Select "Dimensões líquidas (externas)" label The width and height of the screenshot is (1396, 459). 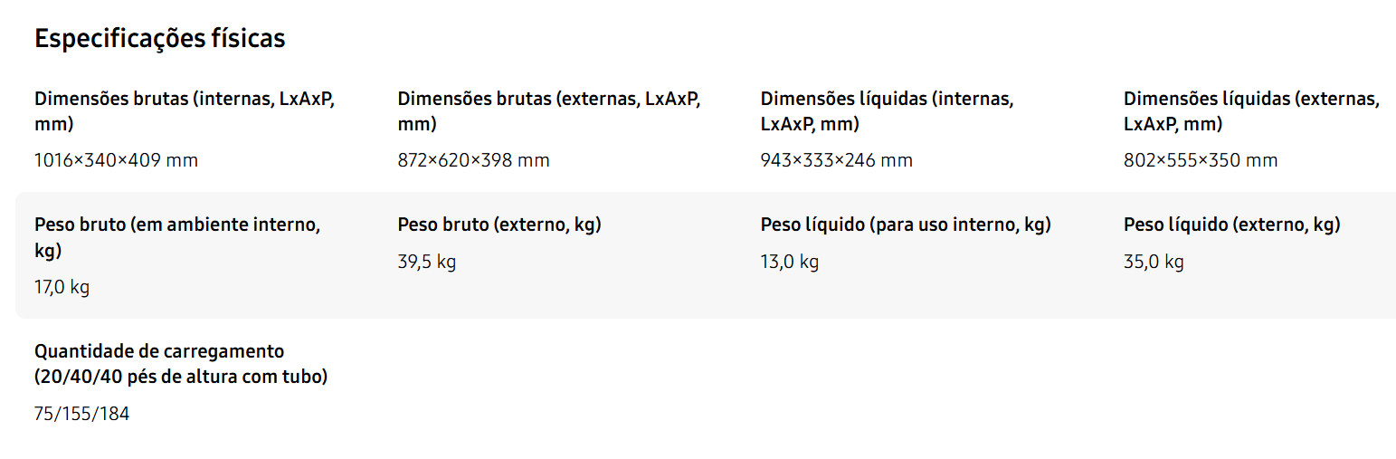(x=1251, y=111)
